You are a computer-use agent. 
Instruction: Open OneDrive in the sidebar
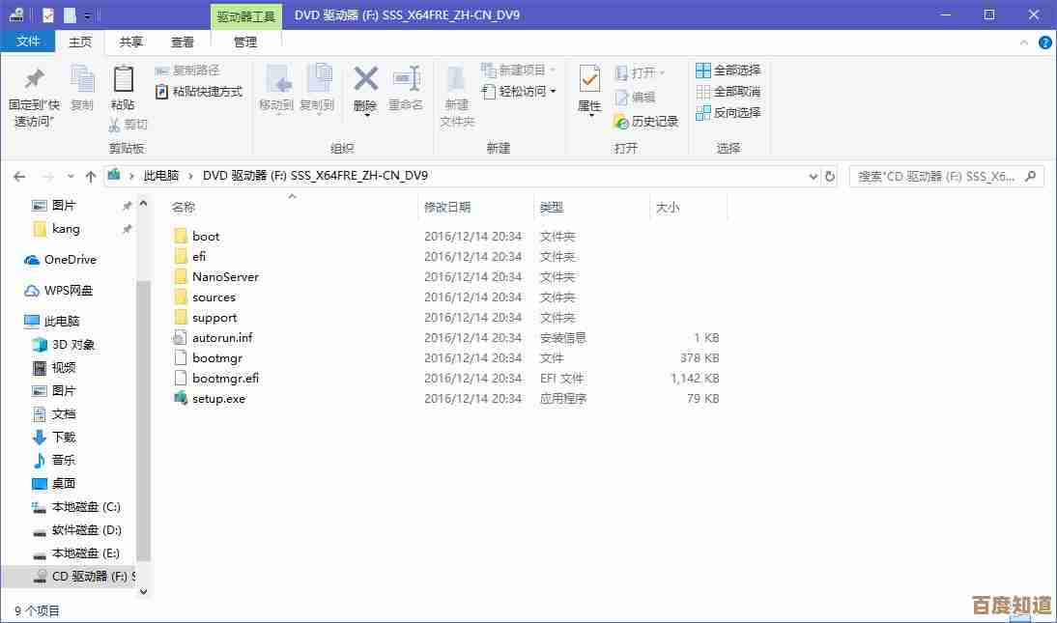point(68,259)
